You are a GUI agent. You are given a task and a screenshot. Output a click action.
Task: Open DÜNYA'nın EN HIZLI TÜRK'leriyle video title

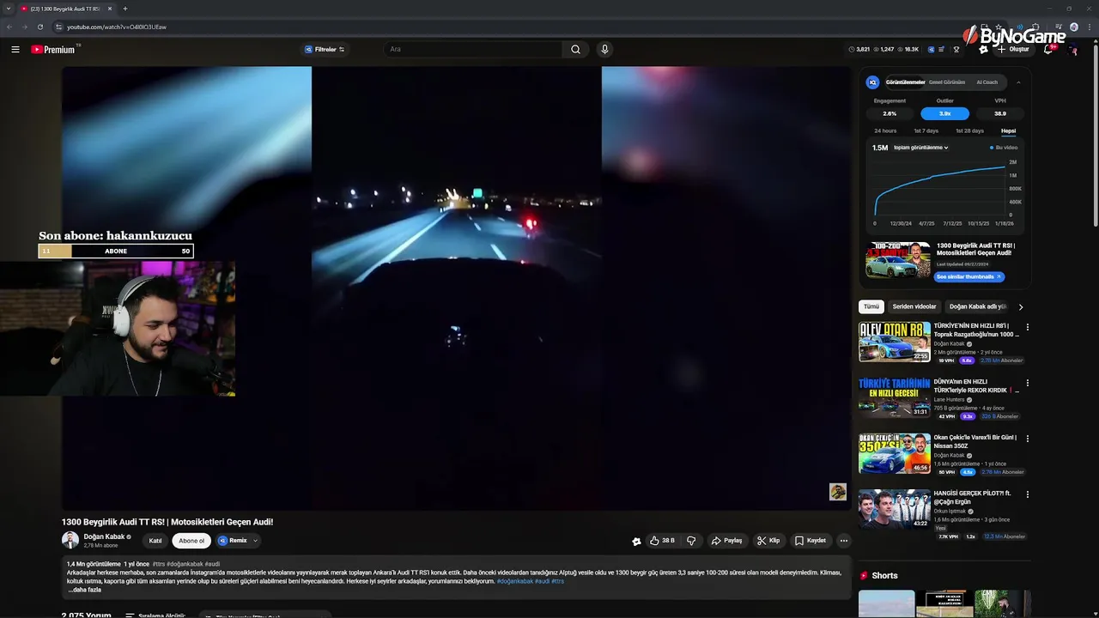(x=976, y=385)
